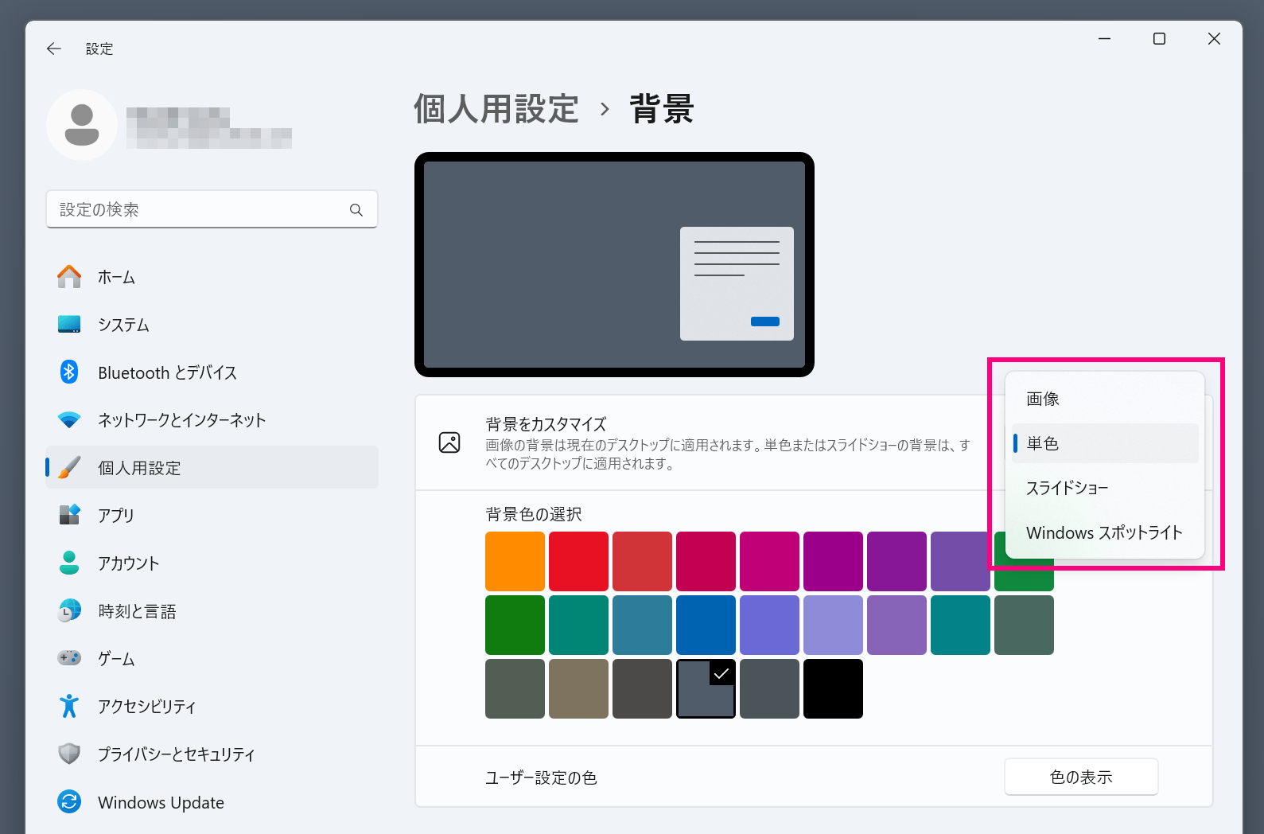Go to アカウント settings section

pos(128,563)
